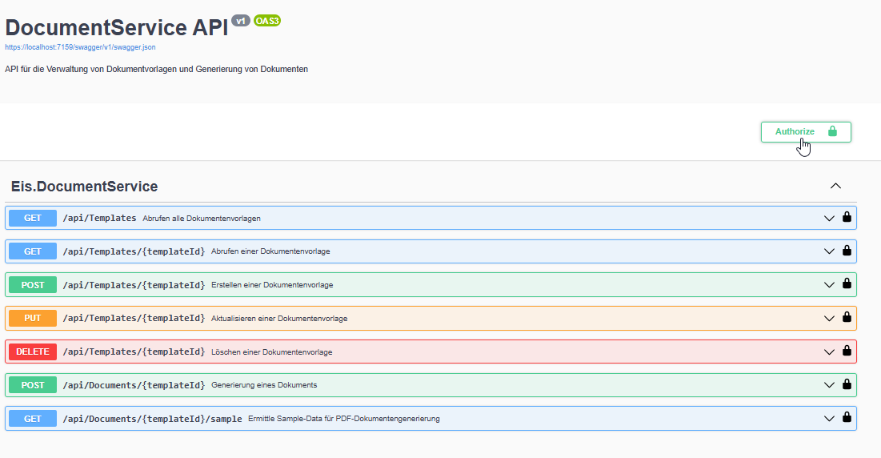
Task: Click /api/Documents/{templateId}/sample path
Action: click(x=152, y=419)
